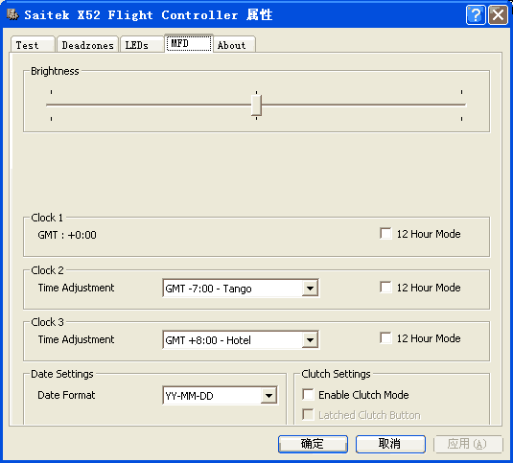Click the YY-MM-DD date format field
The image size is (513, 463).
[x=221, y=396]
